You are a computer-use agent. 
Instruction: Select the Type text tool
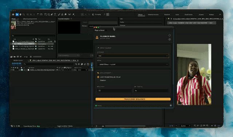click(x=55, y=15)
